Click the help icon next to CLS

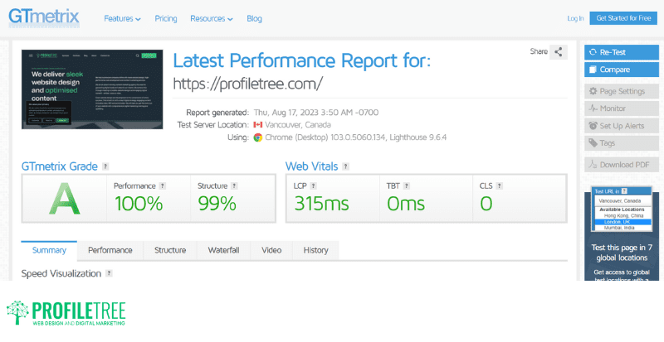(x=500, y=186)
